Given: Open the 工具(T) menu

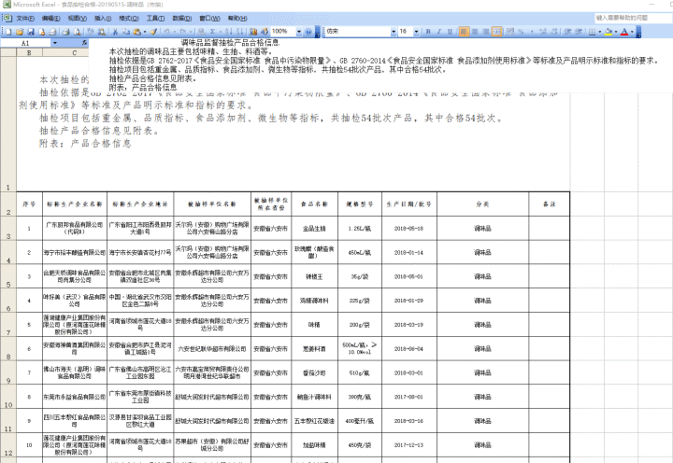Looking at the screenshot, I should click(155, 18).
